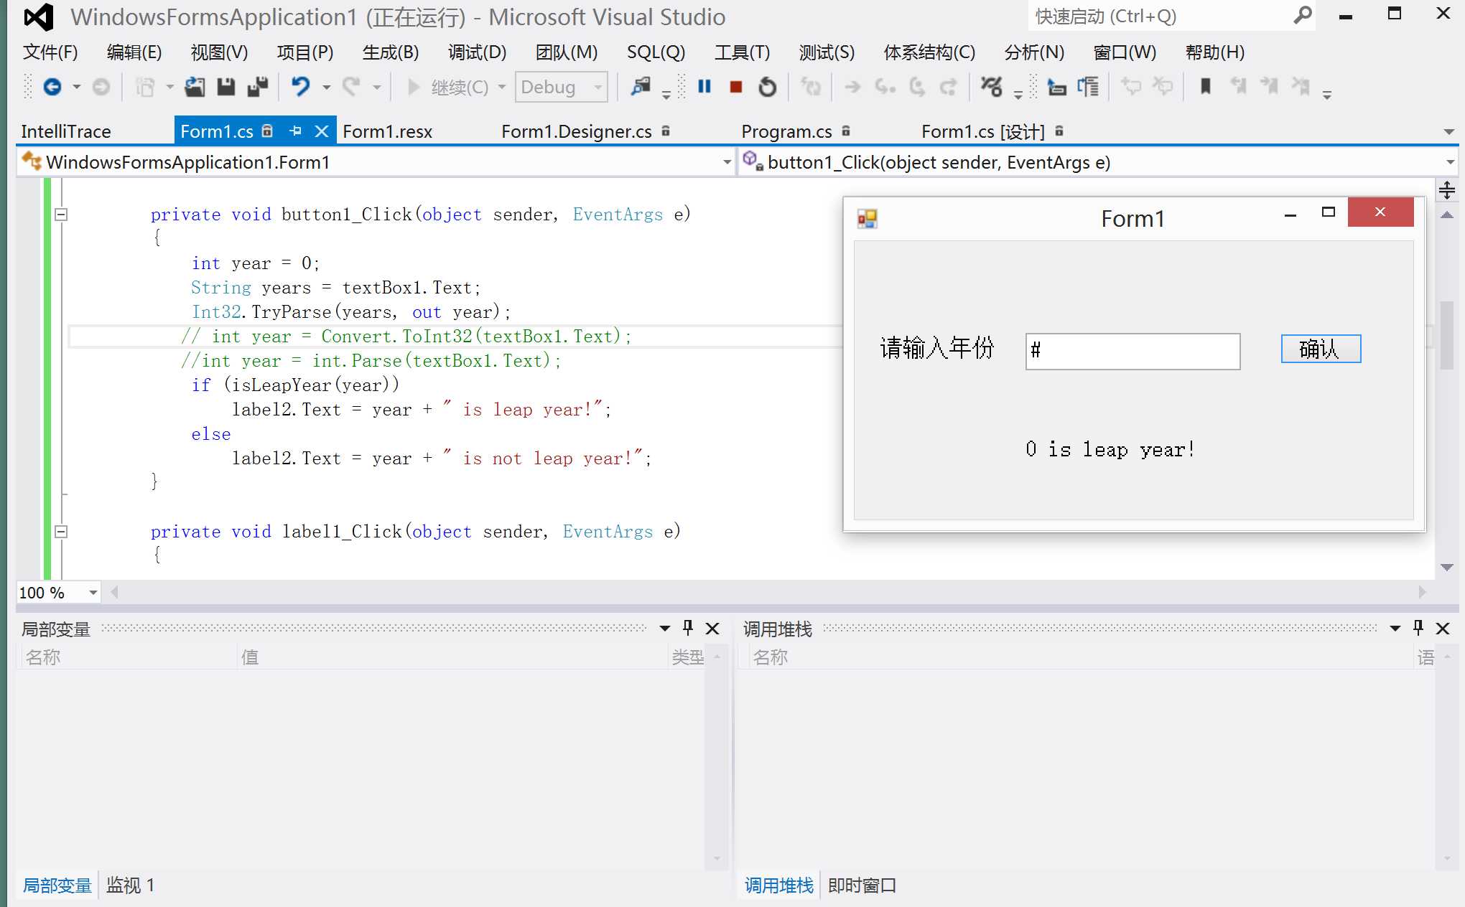Click the year input box in Form1

(x=1133, y=351)
